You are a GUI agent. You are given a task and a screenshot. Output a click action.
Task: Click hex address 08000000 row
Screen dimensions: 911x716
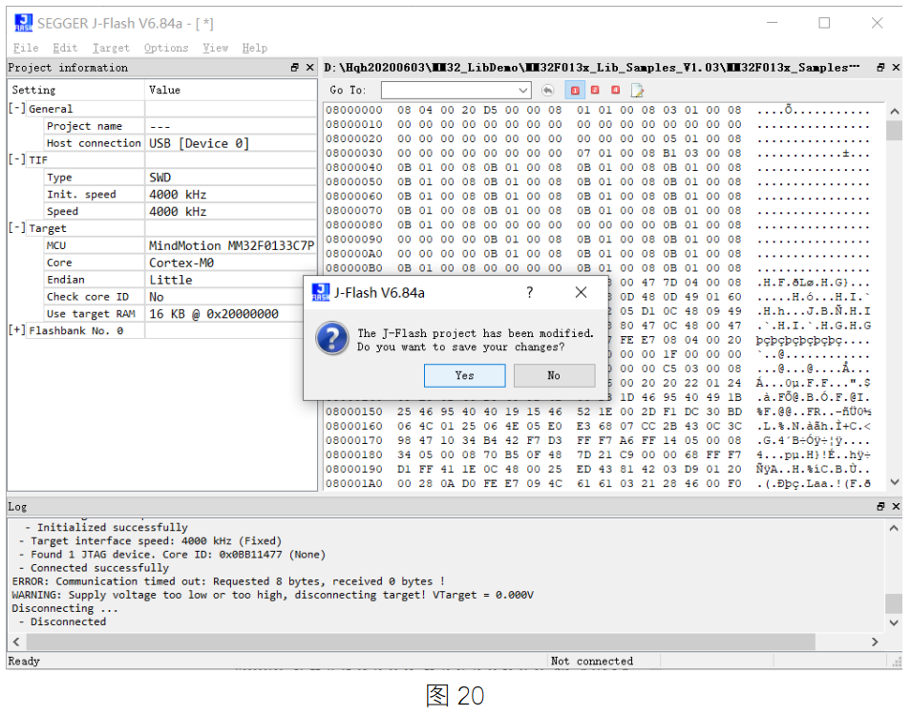[x=598, y=110]
